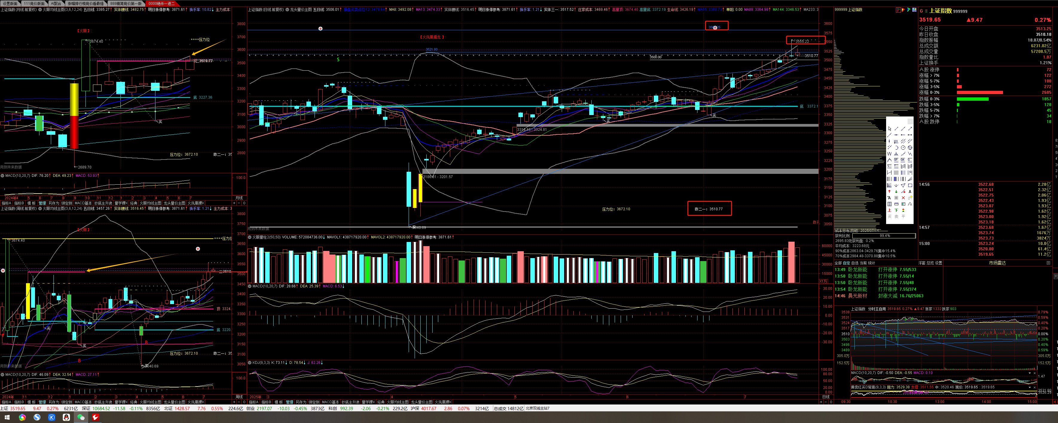Click the 卖 sell marker in palette
Viewport: 1058px width, 423px height.
[897, 216]
